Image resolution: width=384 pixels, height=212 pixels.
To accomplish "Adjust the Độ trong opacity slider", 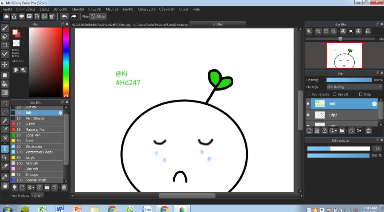I will pos(349,80).
